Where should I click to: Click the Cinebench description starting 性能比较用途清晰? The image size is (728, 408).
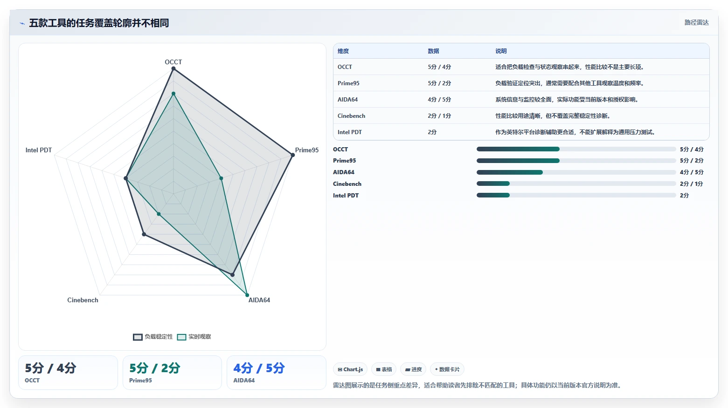click(x=553, y=116)
